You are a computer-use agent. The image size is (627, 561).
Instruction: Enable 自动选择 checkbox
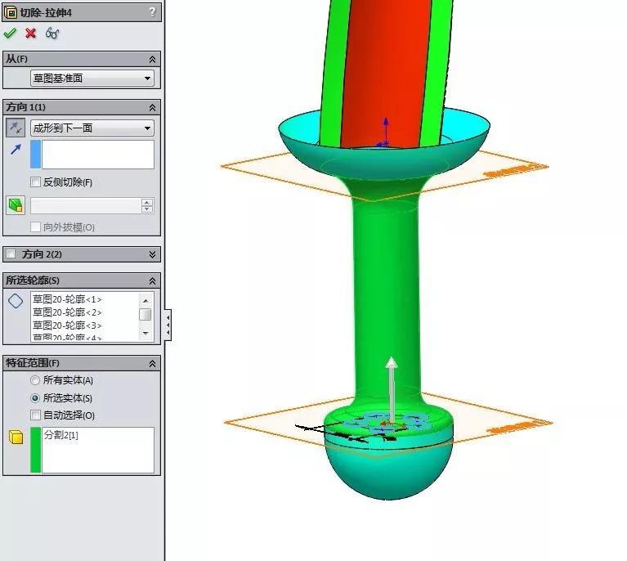[x=36, y=415]
